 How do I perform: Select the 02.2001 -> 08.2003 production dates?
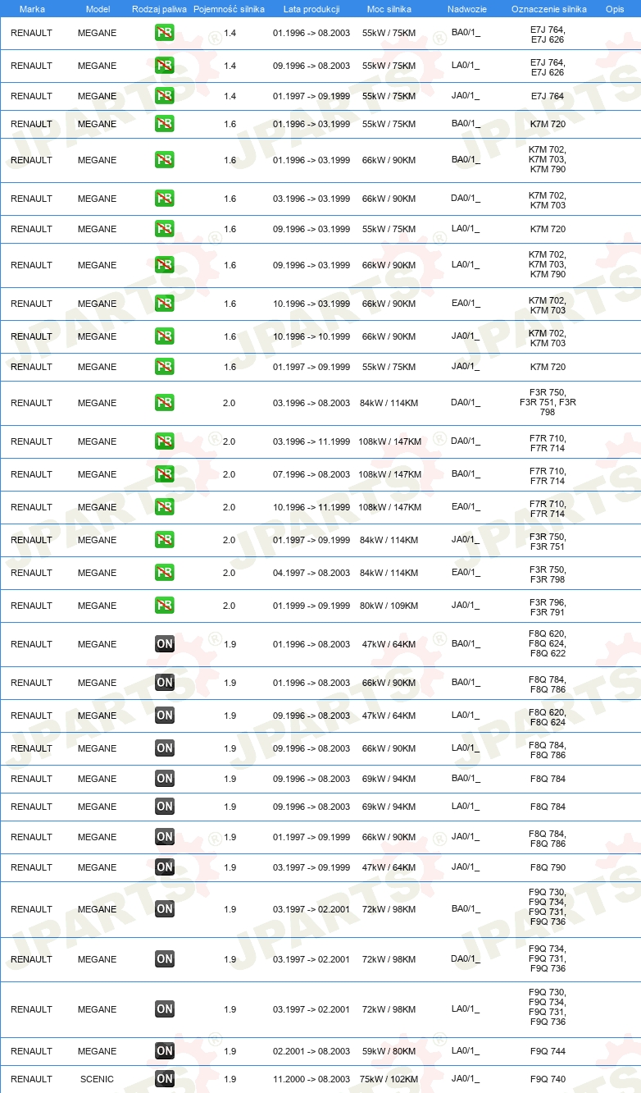pyautogui.click(x=311, y=1051)
